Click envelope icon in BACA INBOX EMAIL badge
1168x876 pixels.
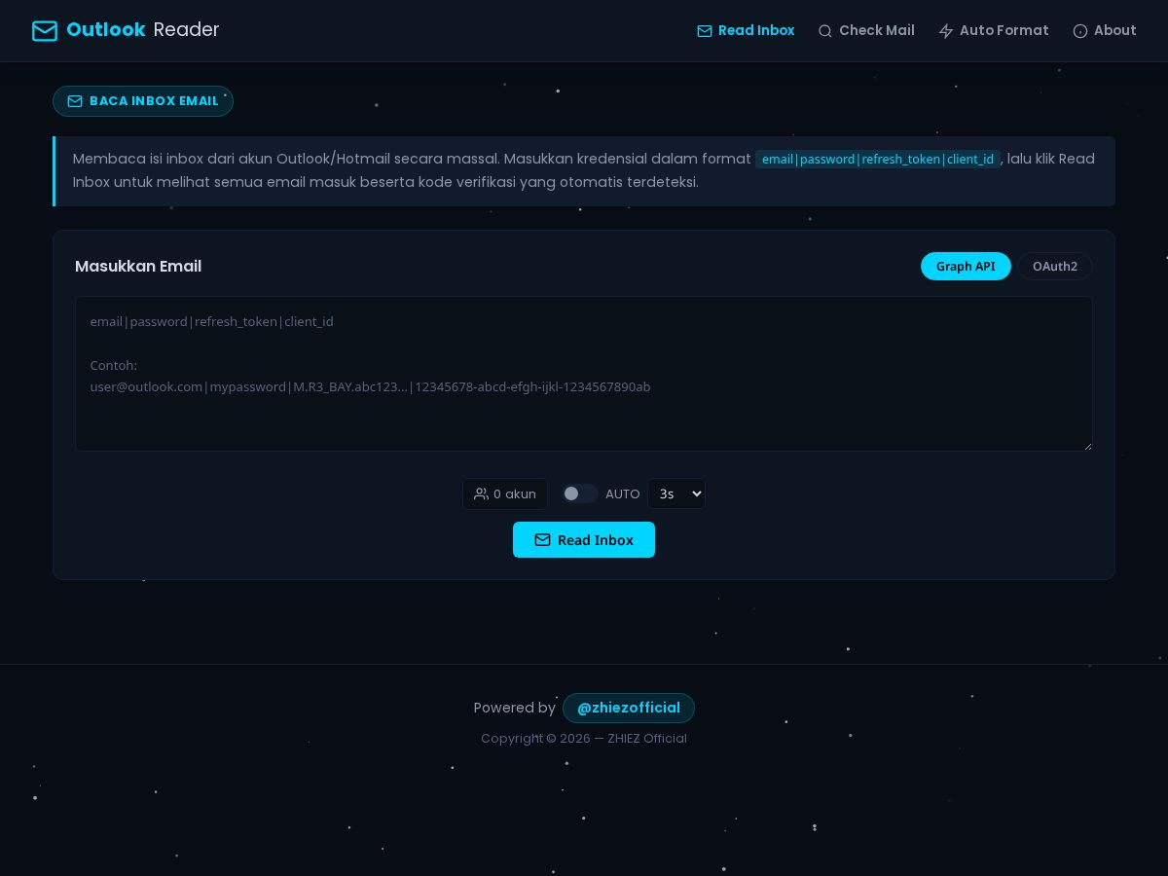pyautogui.click(x=75, y=101)
